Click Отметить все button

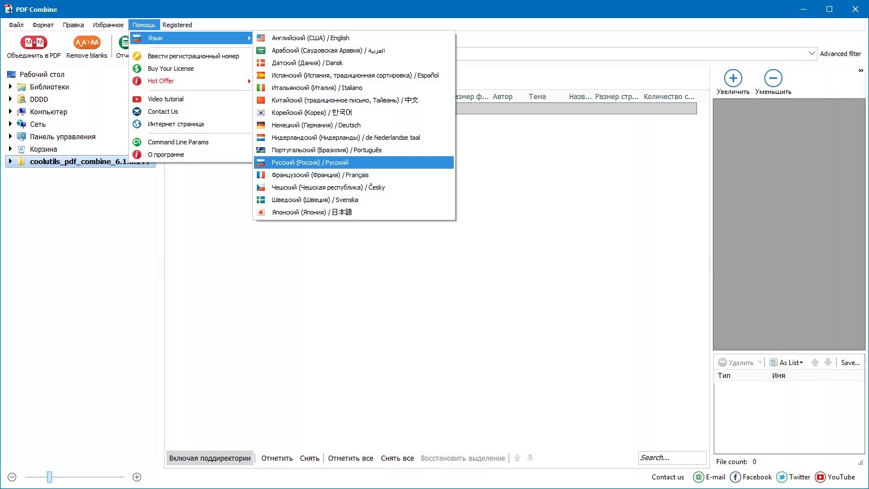coord(351,458)
